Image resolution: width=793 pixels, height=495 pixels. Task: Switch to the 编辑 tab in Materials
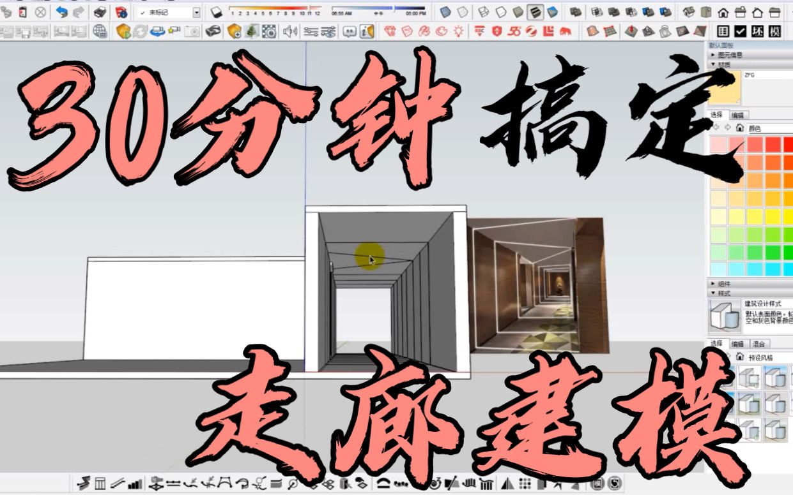(738, 114)
